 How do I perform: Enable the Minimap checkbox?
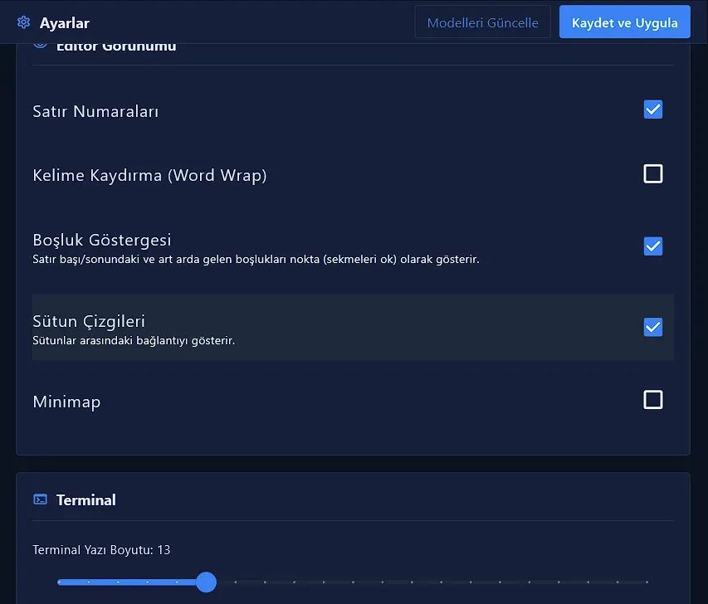(x=653, y=400)
